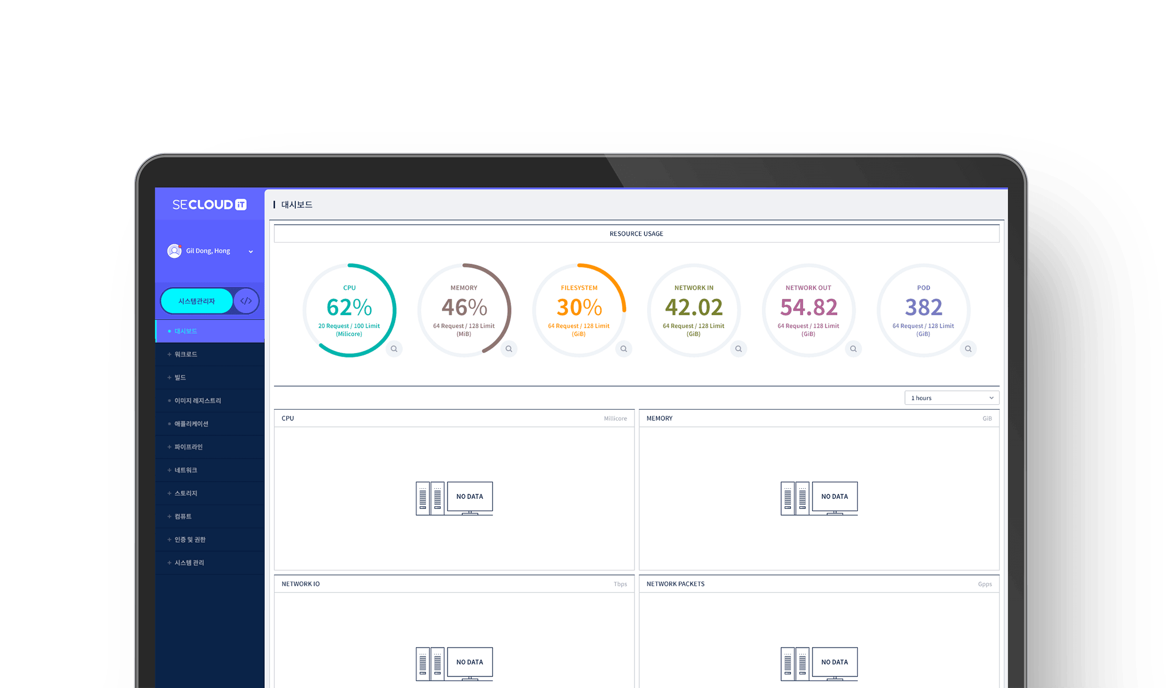Click the CPU gauge magnifier icon
This screenshot has width=1166, height=688.
394,349
